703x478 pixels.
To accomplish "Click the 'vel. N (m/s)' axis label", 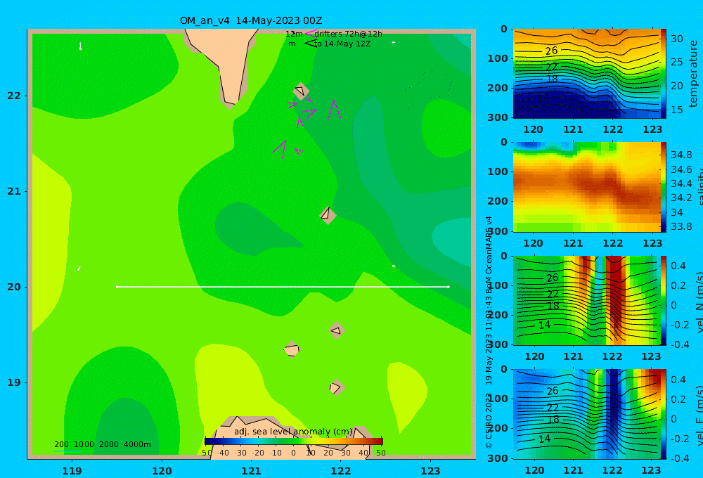I will click(699, 302).
